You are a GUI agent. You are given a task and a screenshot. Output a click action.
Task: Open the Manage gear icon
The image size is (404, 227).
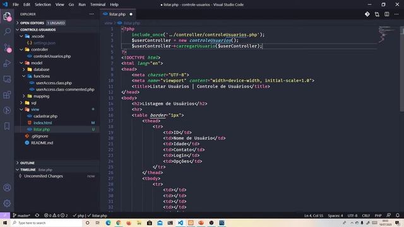tap(7, 203)
